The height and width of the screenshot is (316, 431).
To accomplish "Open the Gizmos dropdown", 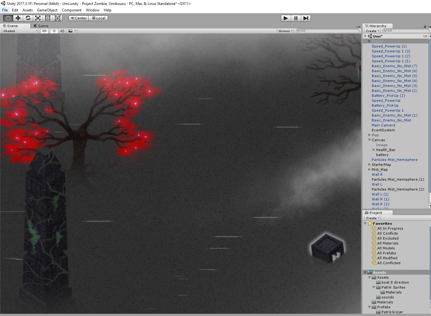I will click(285, 31).
